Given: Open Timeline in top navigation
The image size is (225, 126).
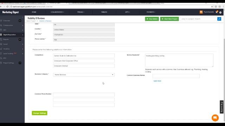Looking at the screenshot, I should (x=104, y=12).
